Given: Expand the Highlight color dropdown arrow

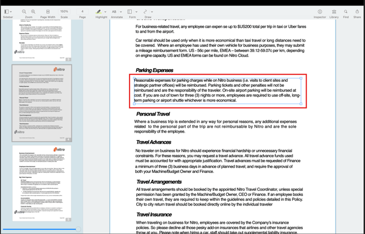Looking at the screenshot, I should (105, 11).
